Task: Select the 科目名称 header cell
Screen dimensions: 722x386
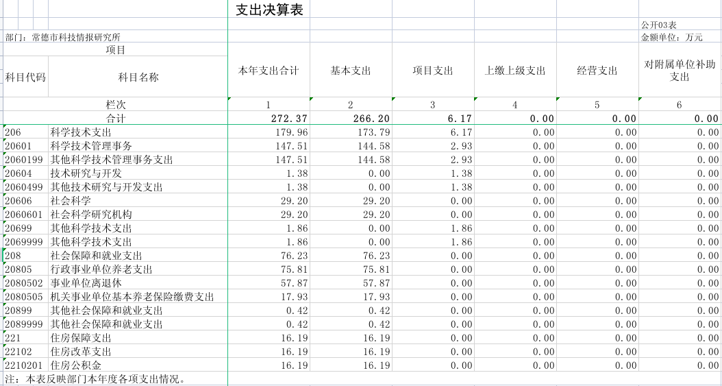Action: 138,77
